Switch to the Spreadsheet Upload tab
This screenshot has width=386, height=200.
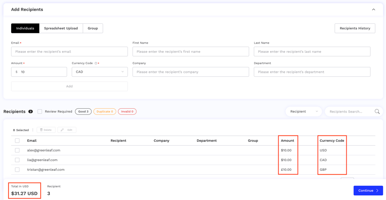61,28
